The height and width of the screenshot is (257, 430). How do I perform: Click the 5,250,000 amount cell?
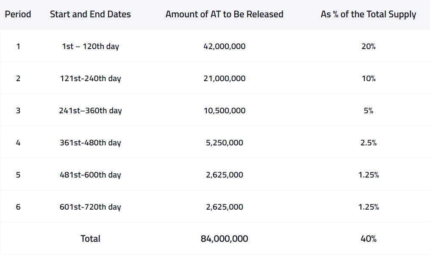224,143
